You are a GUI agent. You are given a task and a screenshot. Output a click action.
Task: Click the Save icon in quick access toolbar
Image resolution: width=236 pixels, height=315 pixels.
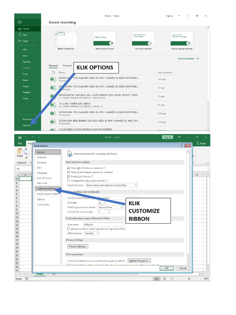[20, 138]
